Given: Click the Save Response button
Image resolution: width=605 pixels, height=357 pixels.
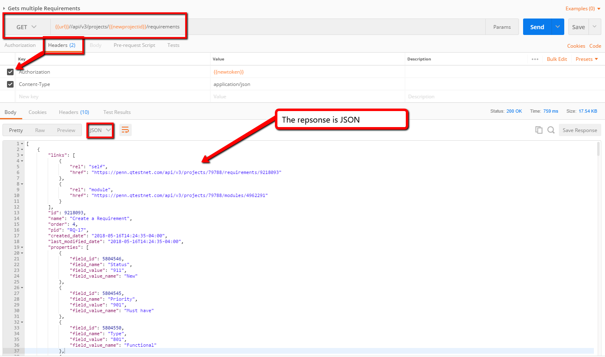Looking at the screenshot, I should pyautogui.click(x=579, y=130).
